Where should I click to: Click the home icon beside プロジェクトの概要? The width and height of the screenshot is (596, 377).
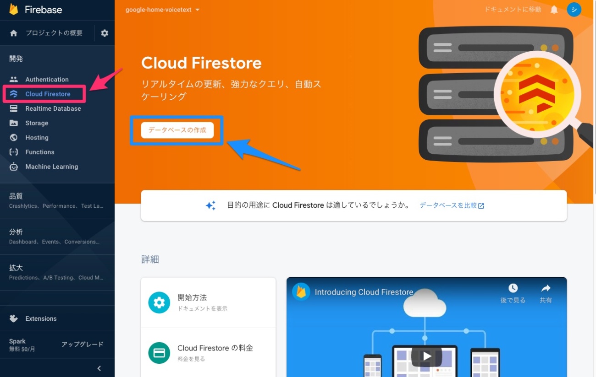tap(14, 33)
